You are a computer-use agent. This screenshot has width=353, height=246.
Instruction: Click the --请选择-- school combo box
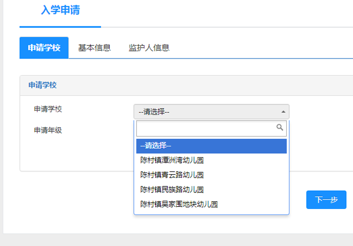(x=211, y=112)
